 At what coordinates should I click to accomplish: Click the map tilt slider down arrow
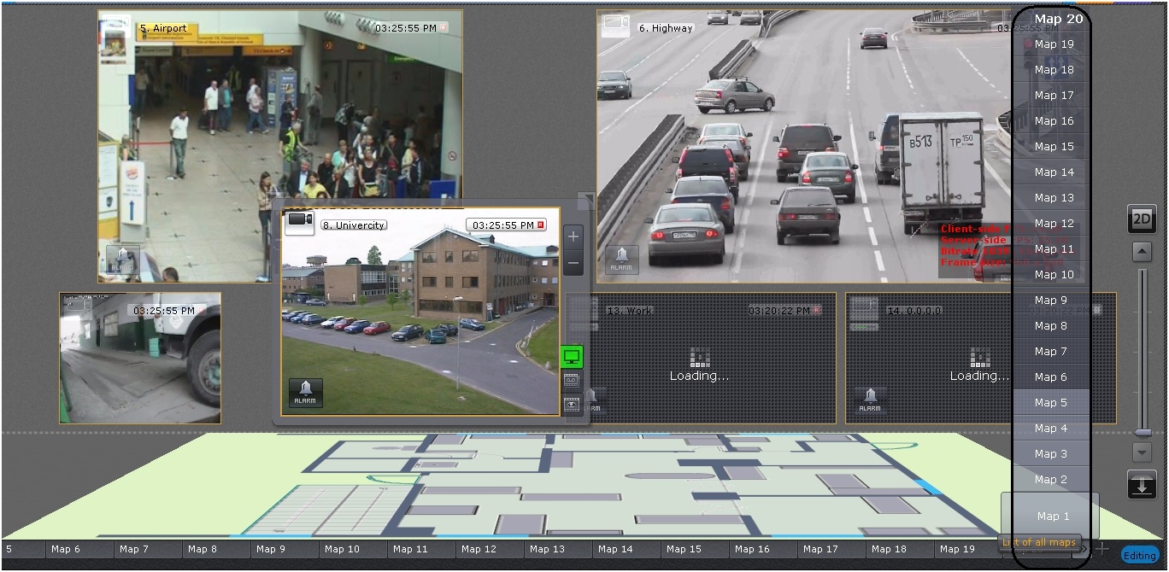[x=1142, y=452]
